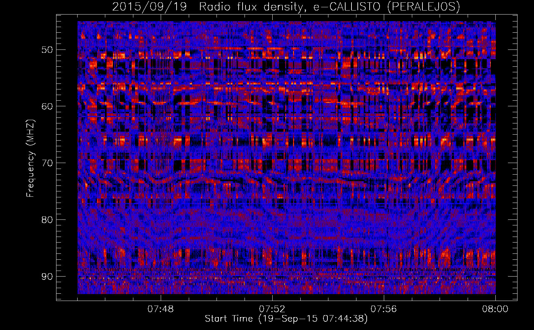The width and height of the screenshot is (534, 330).
Task: Click the time tick label "07:48"
Action: 161,309
